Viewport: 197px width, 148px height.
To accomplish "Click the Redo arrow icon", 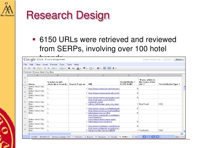I will 34,68.
